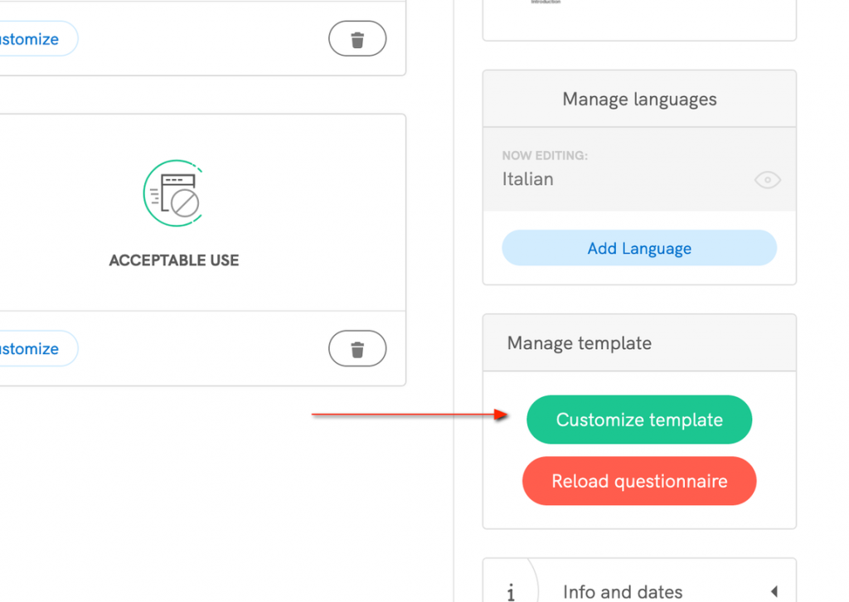This screenshot has height=602, width=849.
Task: Select the Italian editing language field
Action: coord(528,179)
